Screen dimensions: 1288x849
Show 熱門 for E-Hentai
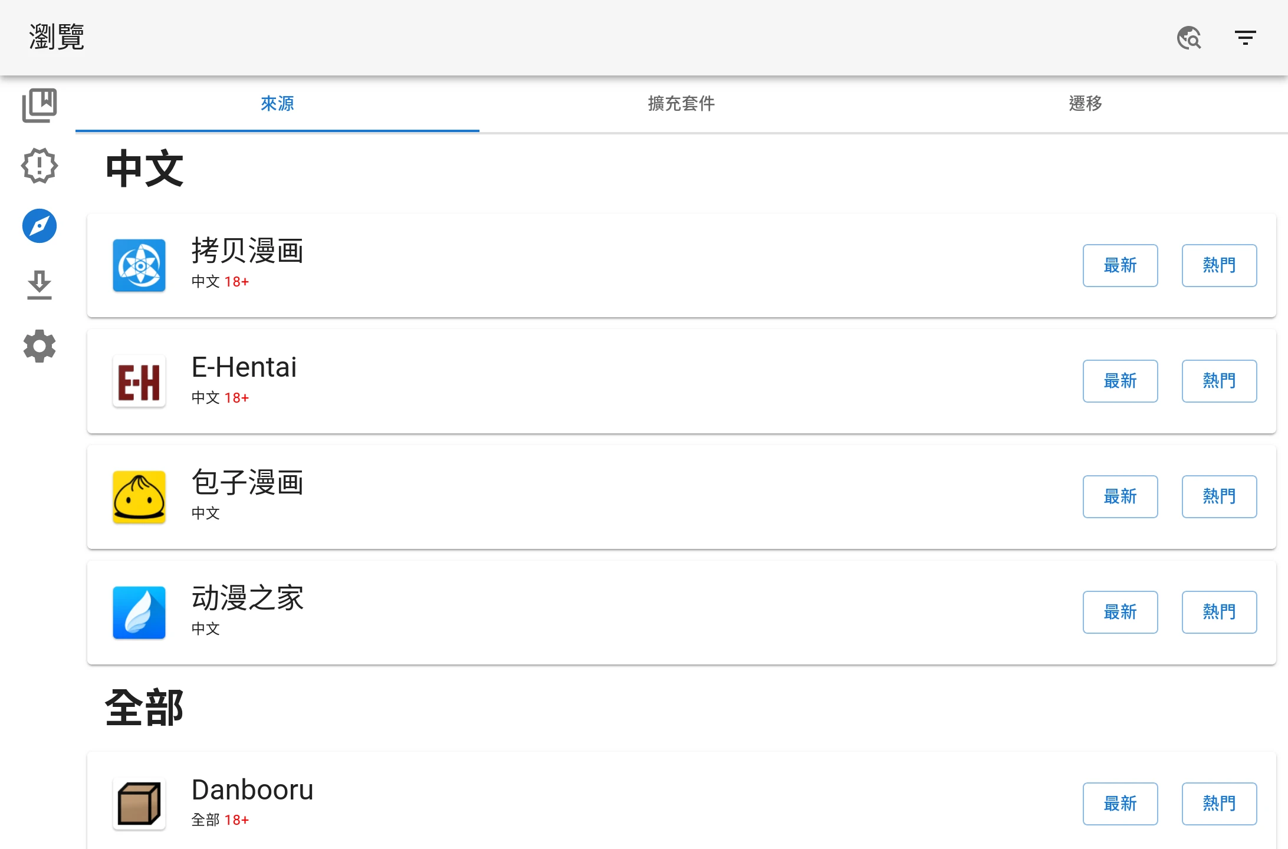(1219, 381)
